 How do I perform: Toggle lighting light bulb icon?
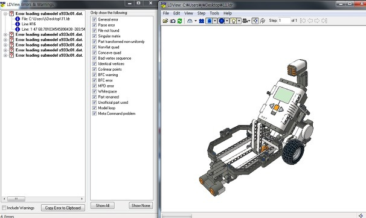pos(233,21)
